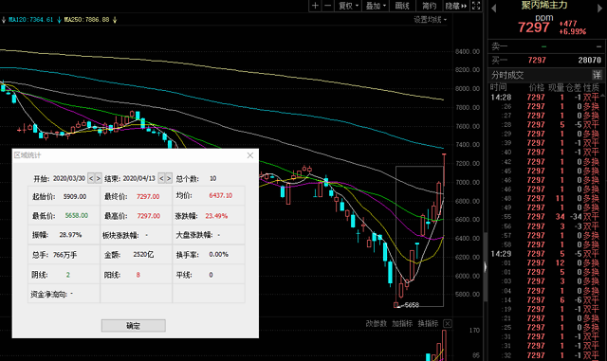Go to previous contract with left arrow
607x361 pixels.
coord(493,9)
